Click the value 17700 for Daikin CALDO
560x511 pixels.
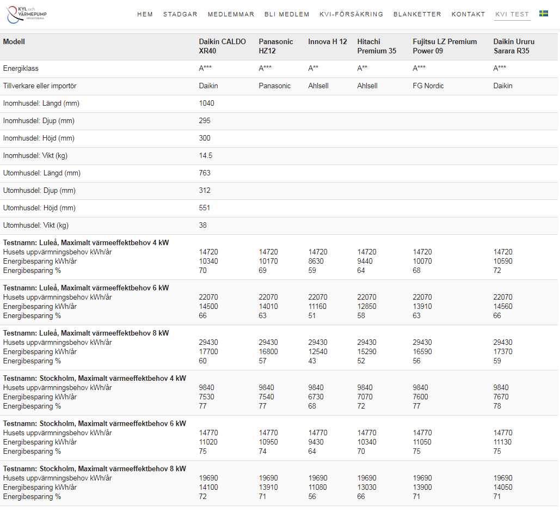[208, 352]
